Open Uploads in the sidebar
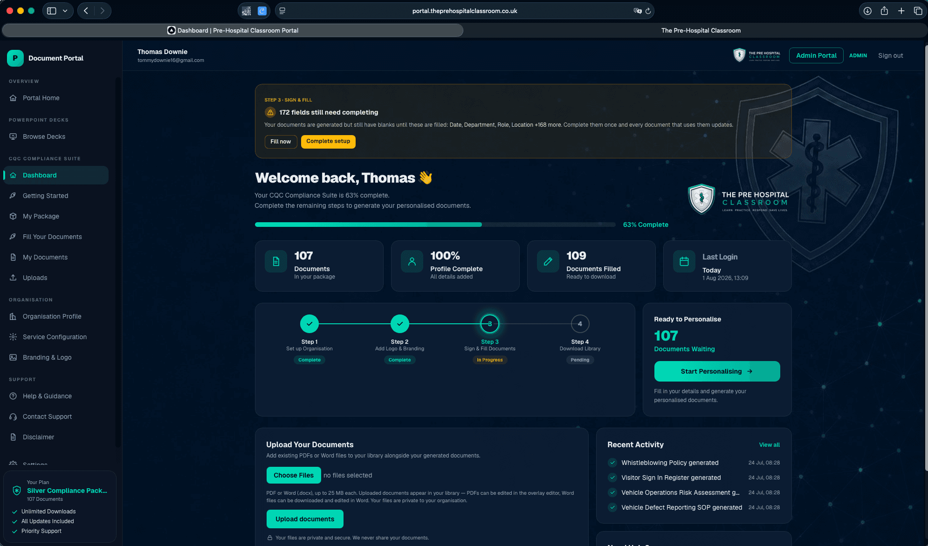This screenshot has height=546, width=928. coord(56,278)
